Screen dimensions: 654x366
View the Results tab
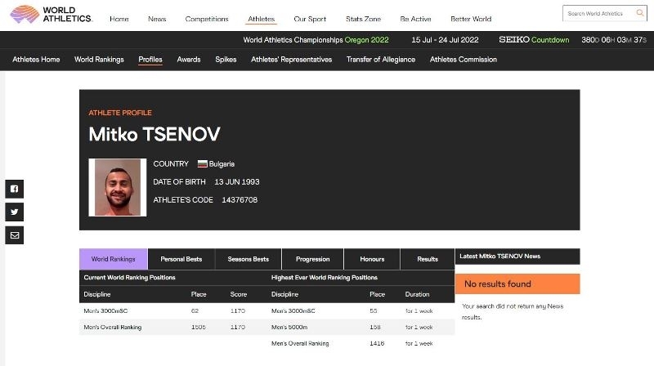tap(428, 259)
